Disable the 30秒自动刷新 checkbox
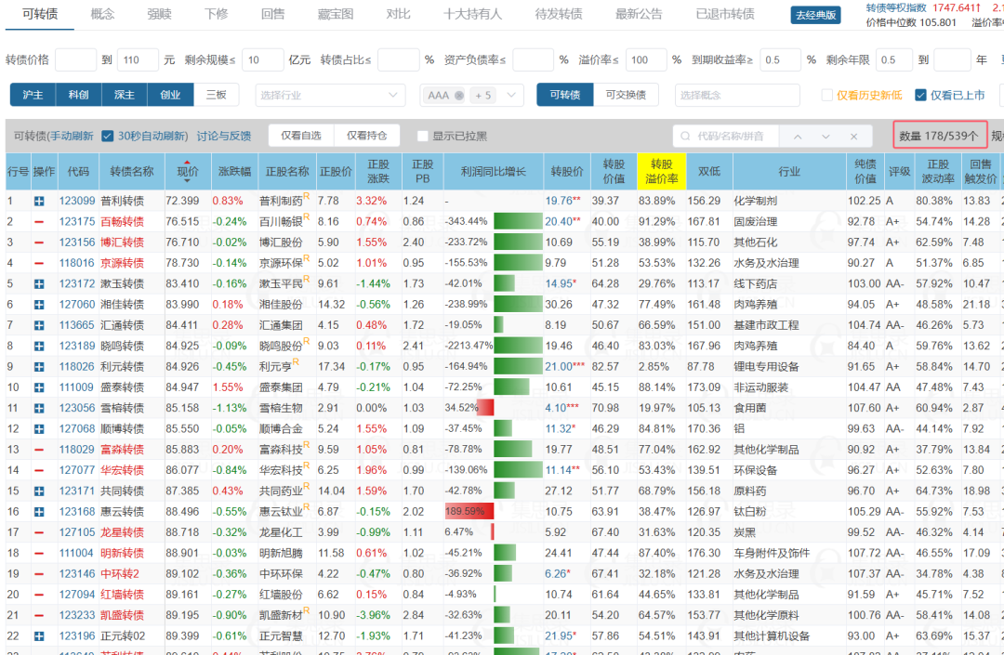1004x655 pixels. coord(108,136)
